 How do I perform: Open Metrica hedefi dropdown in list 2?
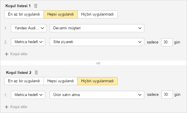point(28,95)
